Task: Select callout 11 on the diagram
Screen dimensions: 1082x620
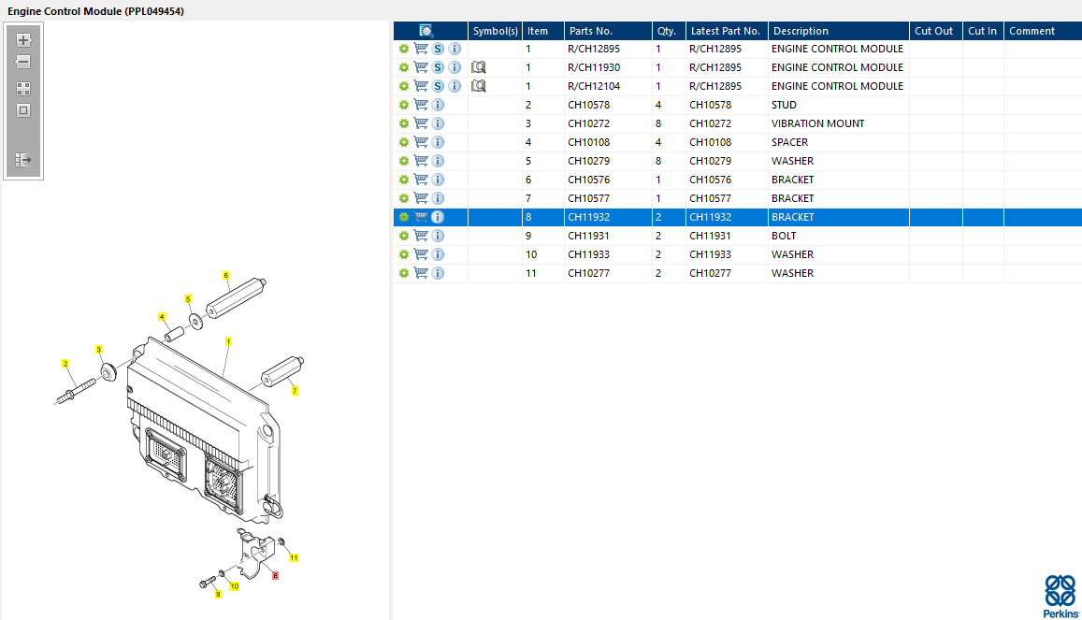Action: pos(294,558)
